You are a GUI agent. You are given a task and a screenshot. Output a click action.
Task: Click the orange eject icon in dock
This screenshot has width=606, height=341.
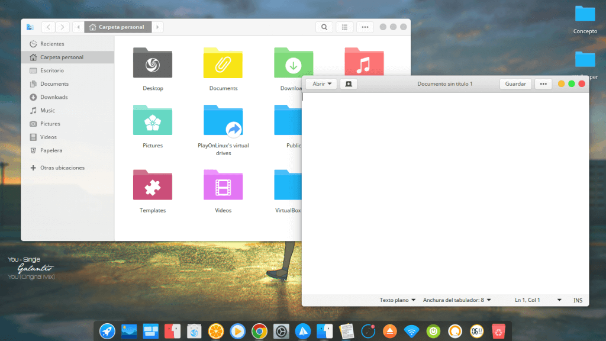pyautogui.click(x=390, y=332)
